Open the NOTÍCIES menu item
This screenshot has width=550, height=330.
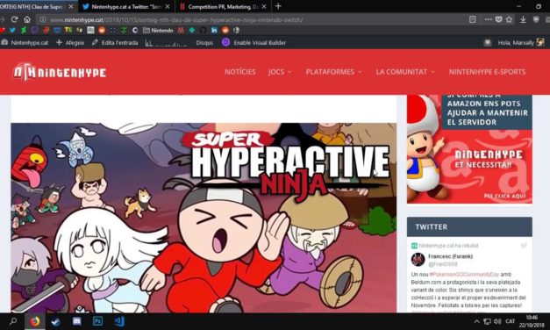[240, 72]
